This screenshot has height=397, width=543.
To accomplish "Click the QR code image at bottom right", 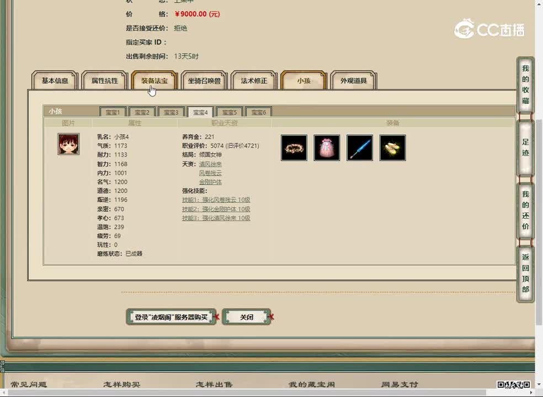I will tap(514, 384).
